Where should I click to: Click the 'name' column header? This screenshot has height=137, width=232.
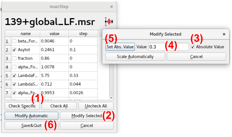click(25, 34)
